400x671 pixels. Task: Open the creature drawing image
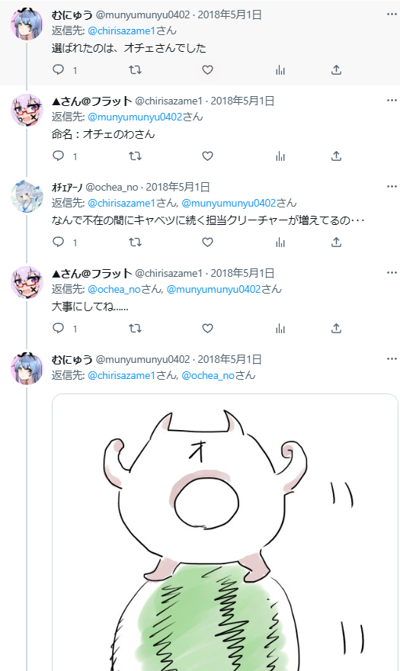[x=225, y=532]
